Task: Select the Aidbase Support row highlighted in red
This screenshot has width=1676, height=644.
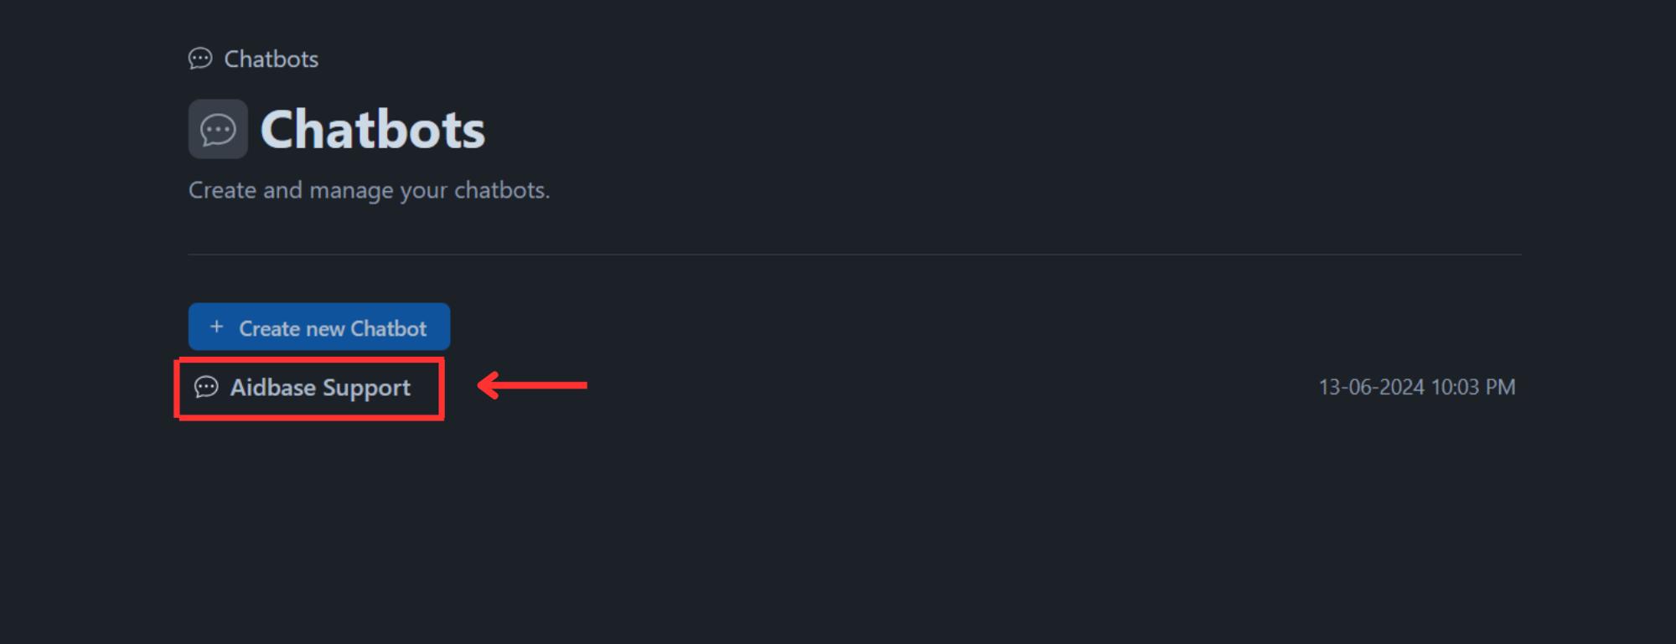Action: (308, 388)
